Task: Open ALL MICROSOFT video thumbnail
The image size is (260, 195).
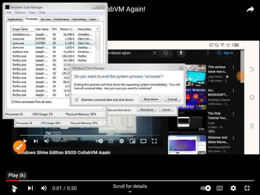Action: (195, 99)
